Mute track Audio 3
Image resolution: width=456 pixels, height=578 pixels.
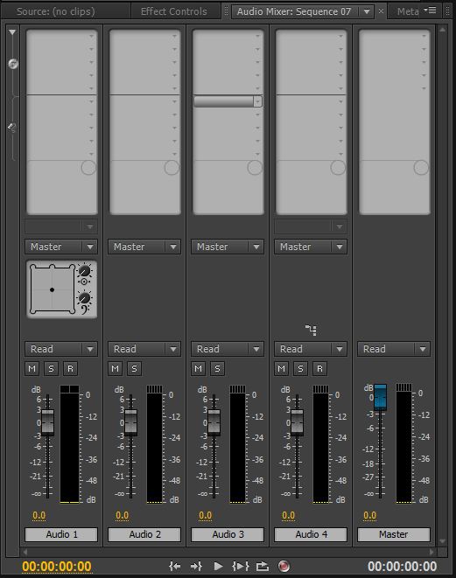198,369
